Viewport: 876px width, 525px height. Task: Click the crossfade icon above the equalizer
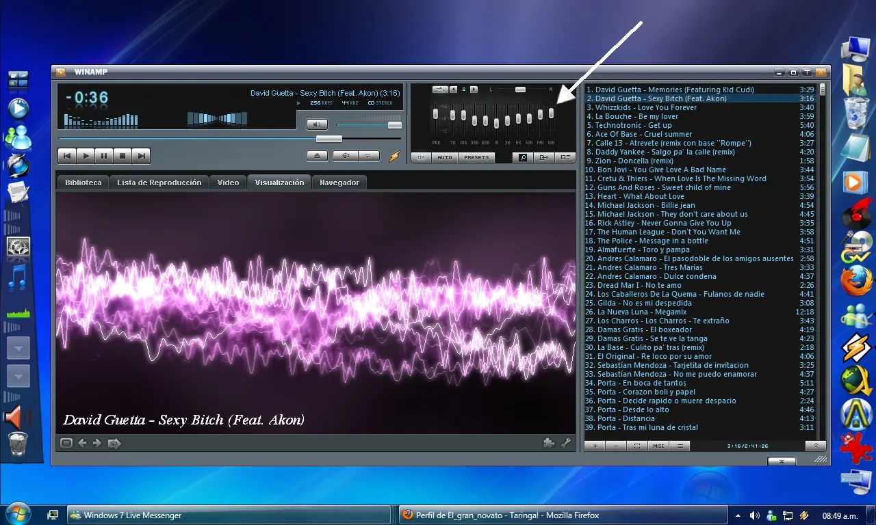439,90
